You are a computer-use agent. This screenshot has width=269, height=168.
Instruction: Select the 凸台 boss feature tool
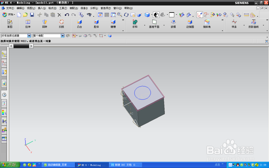[x=79, y=24]
